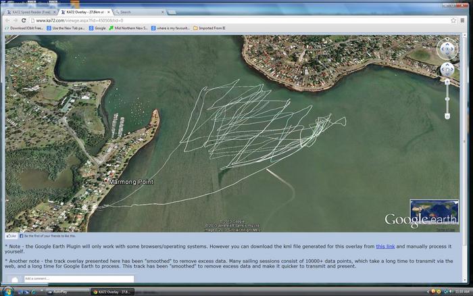Click the Google Earth pan joystick control
The width and height of the screenshot is (473, 296).
tap(447, 69)
